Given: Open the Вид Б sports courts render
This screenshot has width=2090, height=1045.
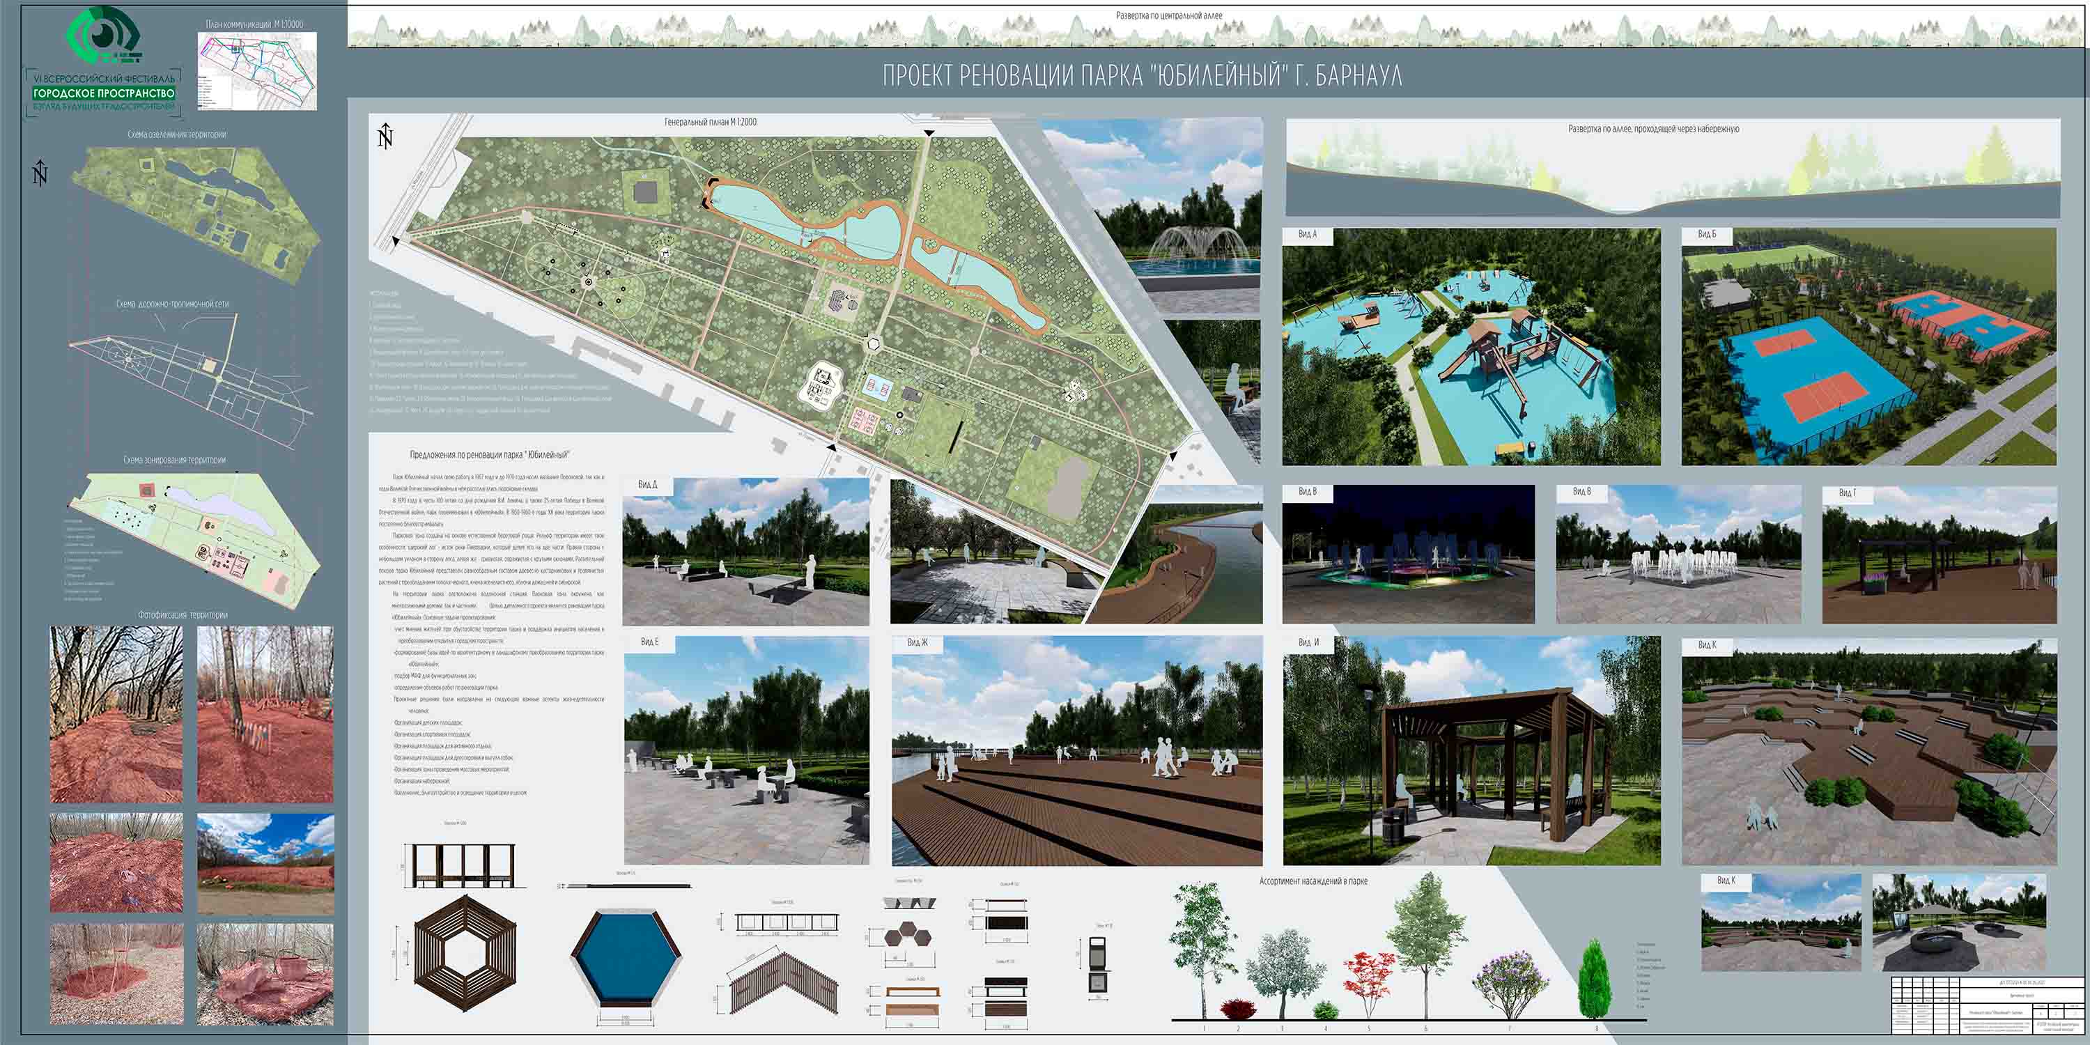Looking at the screenshot, I should coord(1868,347).
